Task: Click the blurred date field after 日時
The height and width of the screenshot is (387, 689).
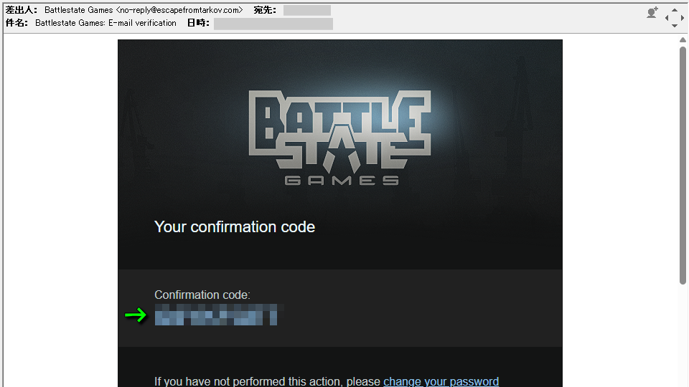Action: pos(273,24)
